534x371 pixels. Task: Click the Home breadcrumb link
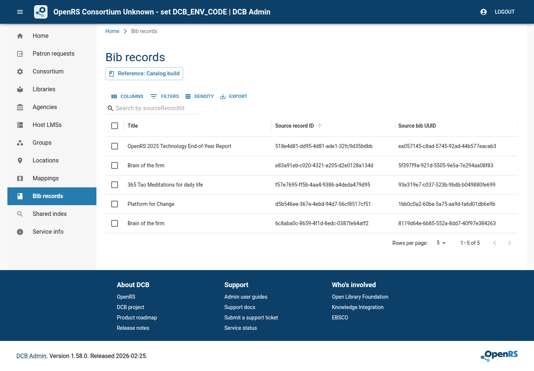click(112, 31)
